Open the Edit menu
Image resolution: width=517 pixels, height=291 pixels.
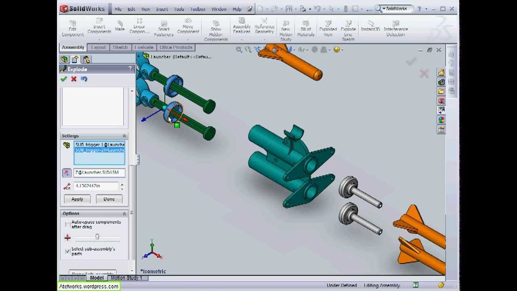[x=131, y=9]
